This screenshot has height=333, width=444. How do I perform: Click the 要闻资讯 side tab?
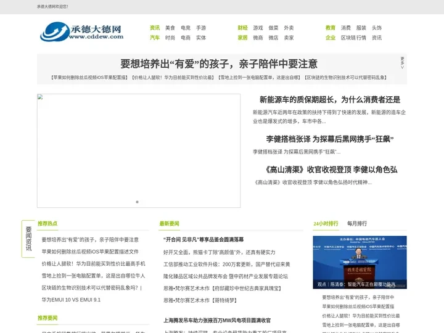[28, 239]
